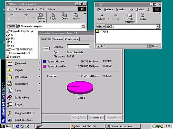Show more toolbar buttons in Z:\ window
This screenshot has height=129, width=173.
coord(160,14)
